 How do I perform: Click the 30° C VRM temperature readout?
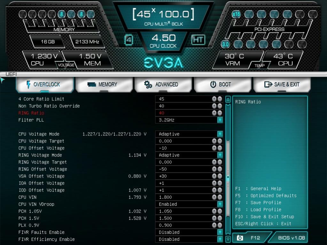[x=234, y=60]
